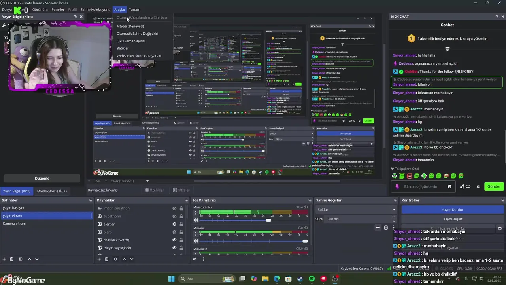The height and width of the screenshot is (285, 506).
Task: Switch to Yayın Bilgisi (Kick) tab
Action: click(17, 191)
